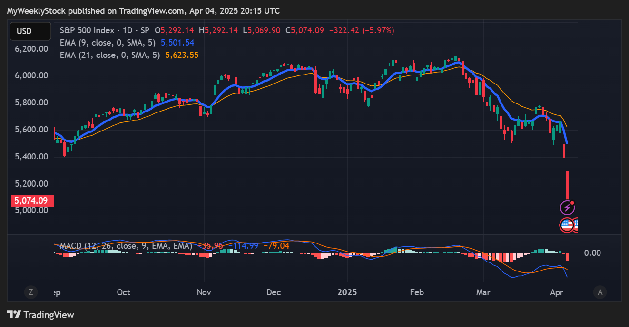Click the low price L5,069.90
The width and height of the screenshot is (629, 327).
(x=262, y=30)
